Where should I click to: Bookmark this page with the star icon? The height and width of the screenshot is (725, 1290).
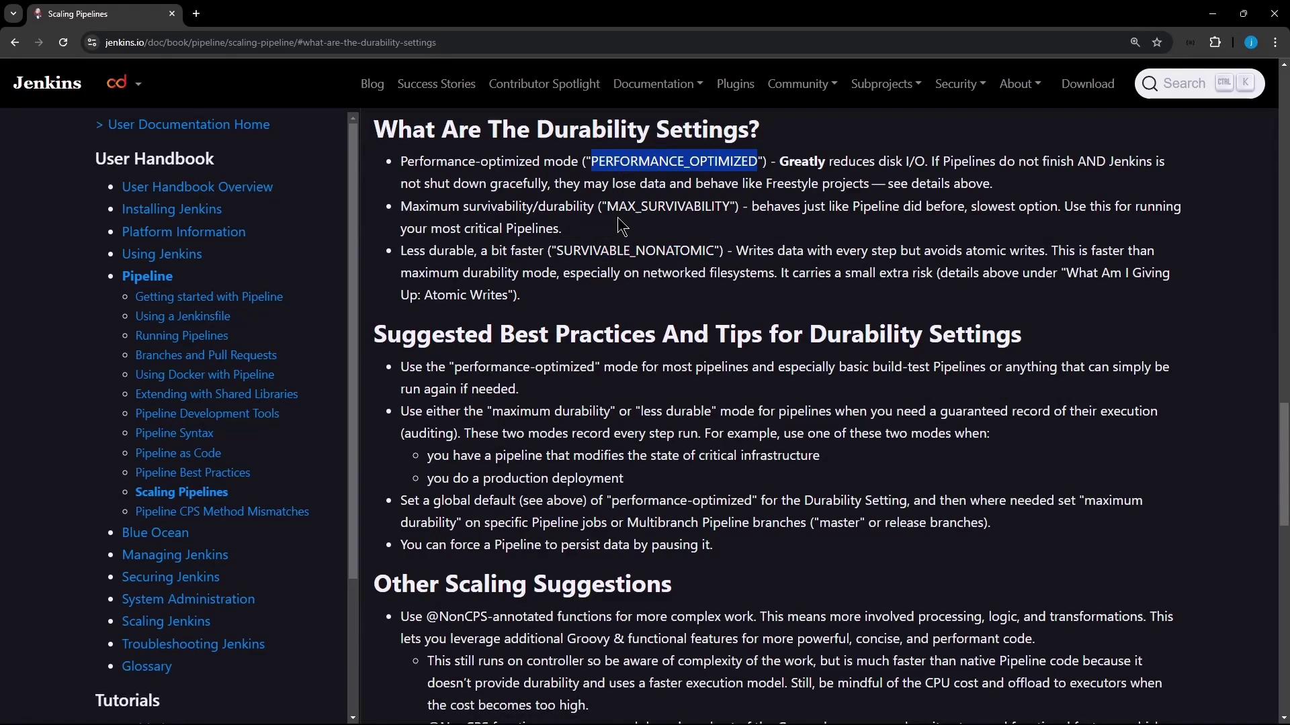pos(1157,42)
